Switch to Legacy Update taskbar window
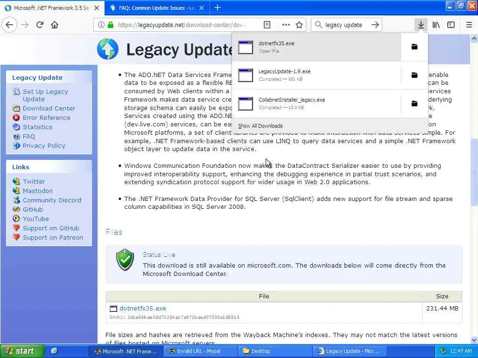This screenshot has height=358, width=478. (x=350, y=351)
